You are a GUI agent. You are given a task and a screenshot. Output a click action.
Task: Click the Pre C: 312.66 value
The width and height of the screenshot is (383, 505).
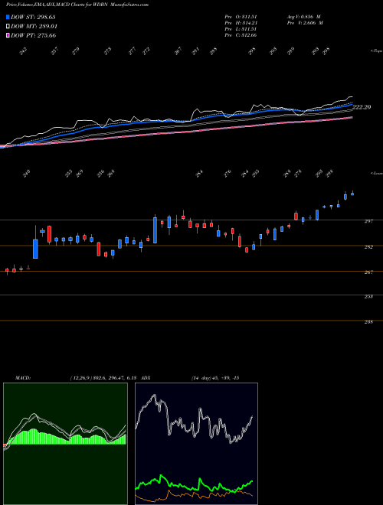[241, 35]
